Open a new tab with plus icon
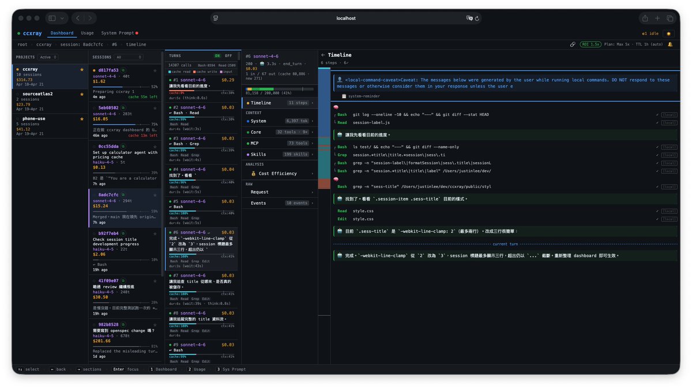The width and height of the screenshot is (692, 389). coord(657,18)
